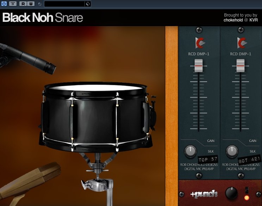Toggle the plugin power bypass button
The image size is (262, 206).
coord(4,4)
